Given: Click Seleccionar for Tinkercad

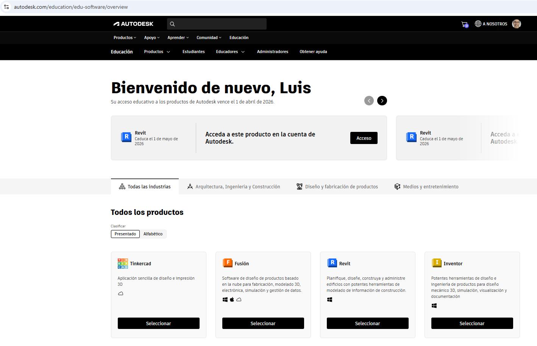Looking at the screenshot, I should tap(159, 323).
